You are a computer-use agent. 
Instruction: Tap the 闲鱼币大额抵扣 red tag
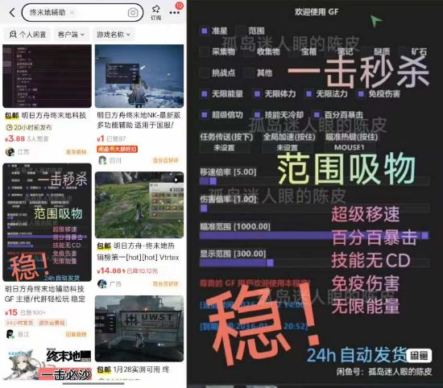(x=118, y=149)
